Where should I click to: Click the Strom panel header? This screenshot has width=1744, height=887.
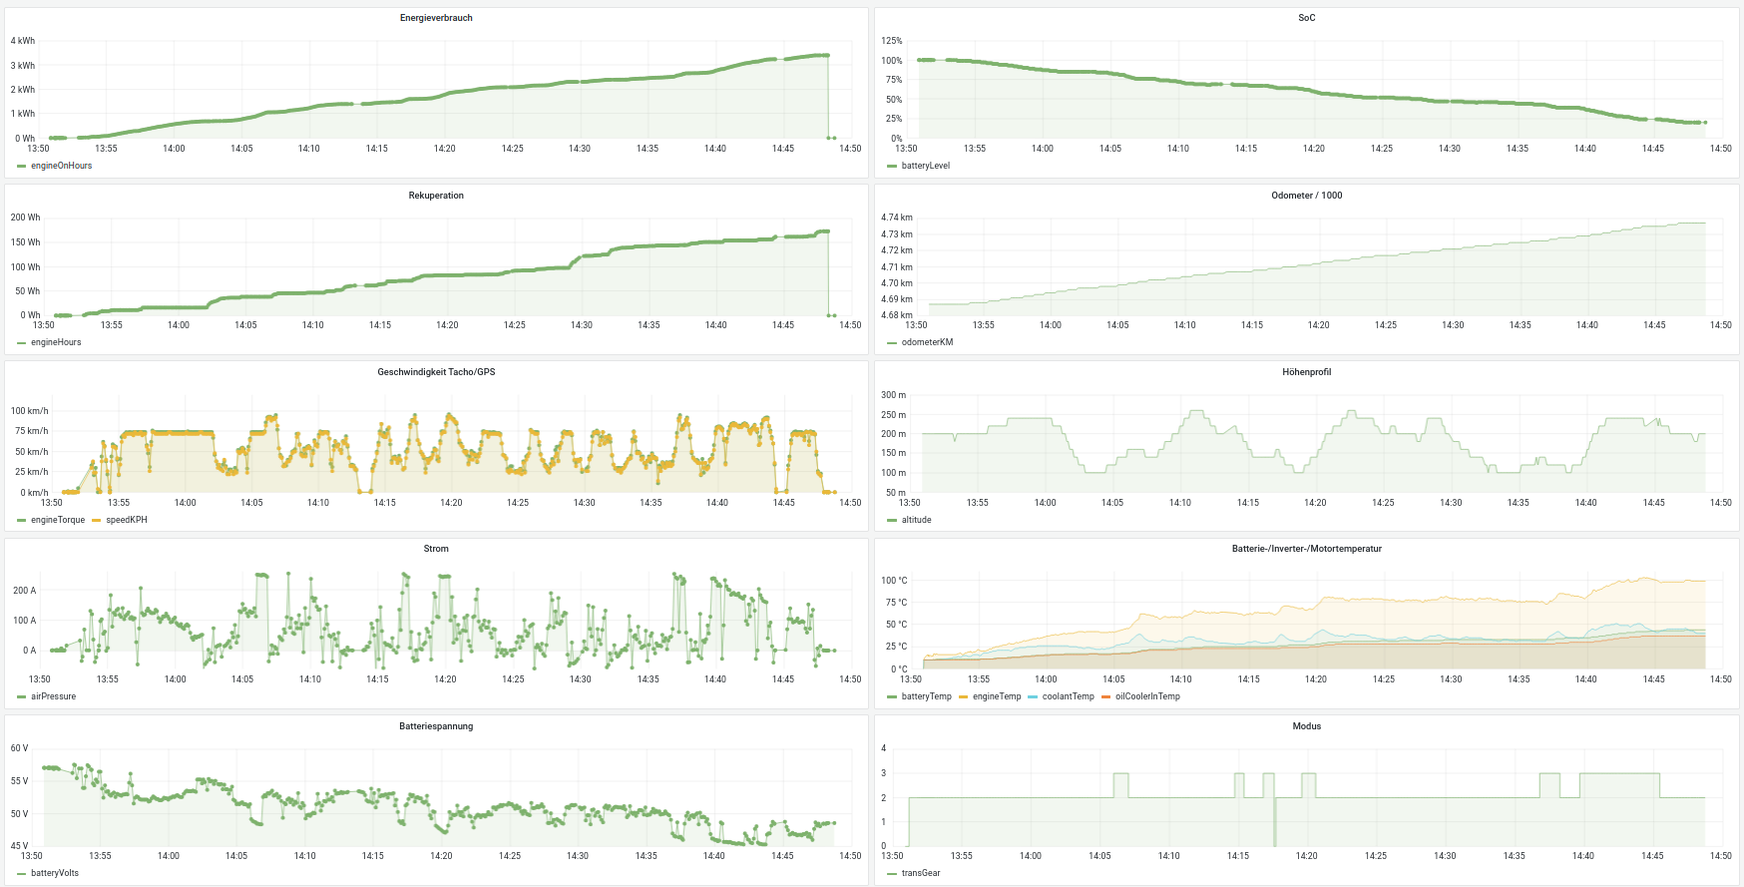(x=436, y=549)
